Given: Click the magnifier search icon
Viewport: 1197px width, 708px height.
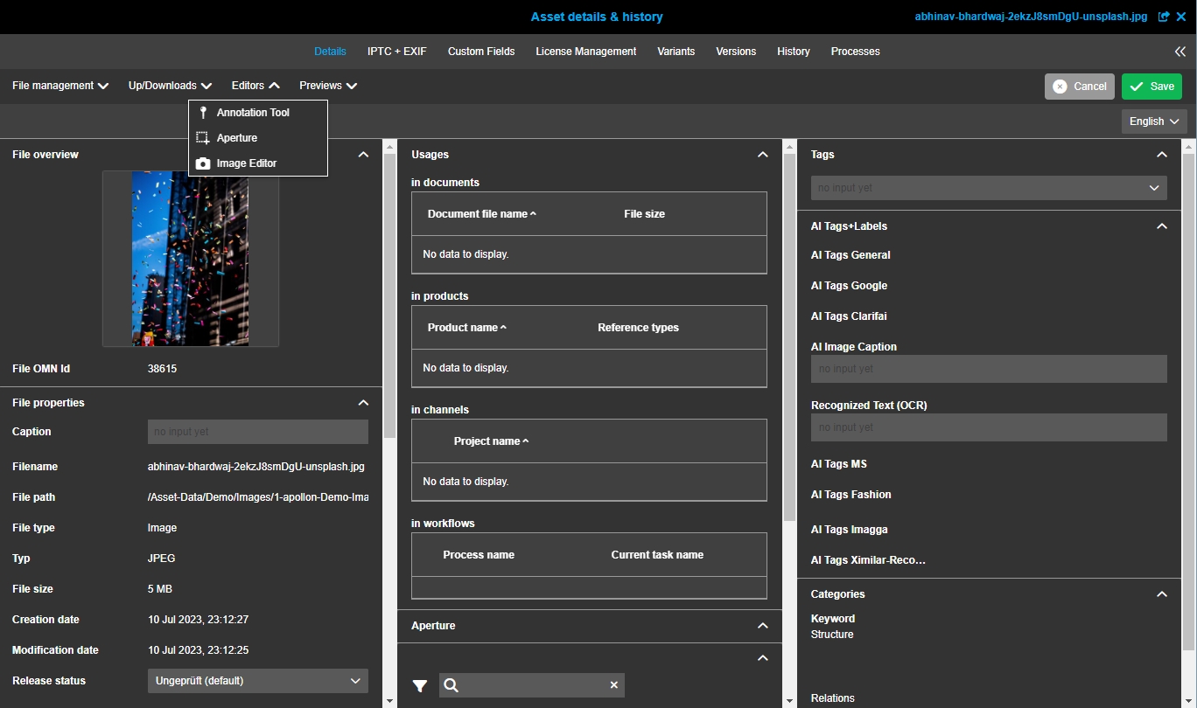Looking at the screenshot, I should (451, 685).
